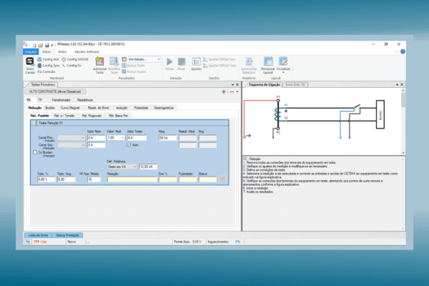Screen dimensions: 429x286
Task: Click the save icon in title bar
Action: (x=46, y=45)
